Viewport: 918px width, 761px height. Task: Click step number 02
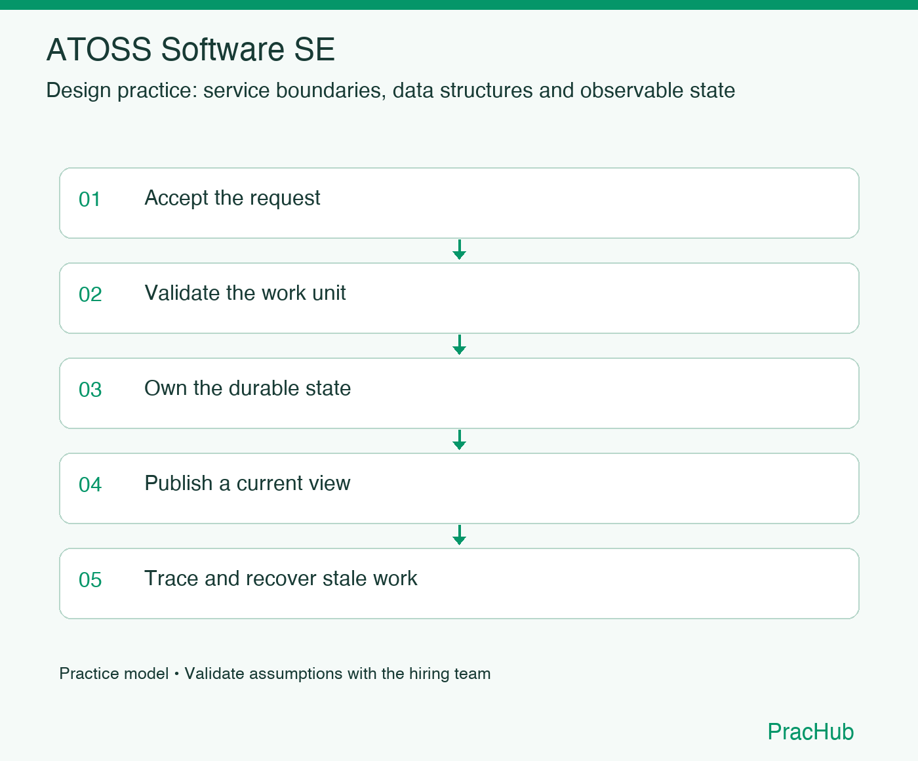tap(90, 295)
